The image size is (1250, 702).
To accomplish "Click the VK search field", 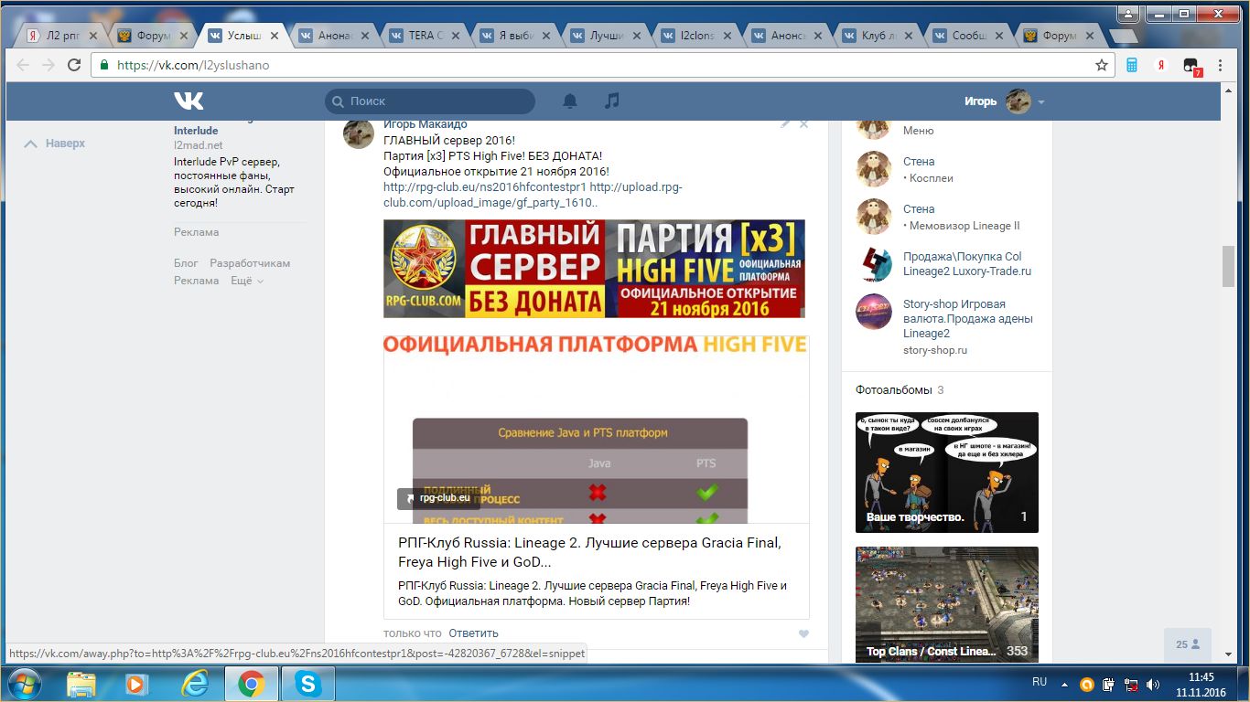I will click(430, 101).
